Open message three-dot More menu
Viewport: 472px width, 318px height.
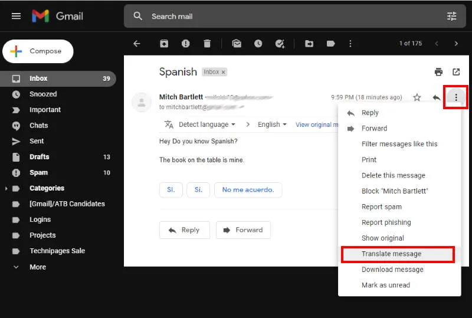point(456,97)
